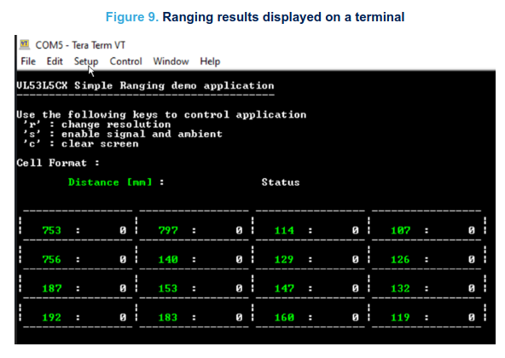
Task: Click the 'r' change resolution line
Action: (96, 124)
